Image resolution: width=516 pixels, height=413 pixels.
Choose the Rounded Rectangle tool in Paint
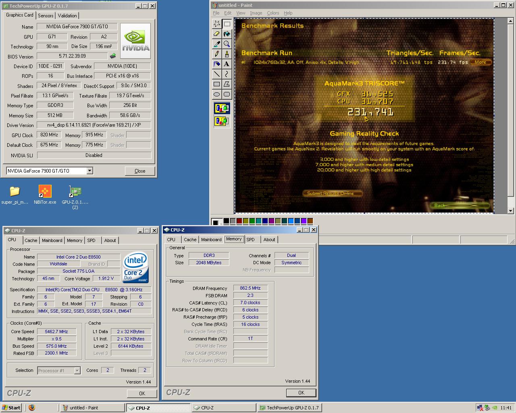click(227, 94)
